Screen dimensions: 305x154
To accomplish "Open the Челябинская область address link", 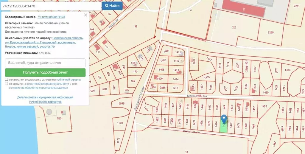I will pyautogui.click(x=68, y=38).
